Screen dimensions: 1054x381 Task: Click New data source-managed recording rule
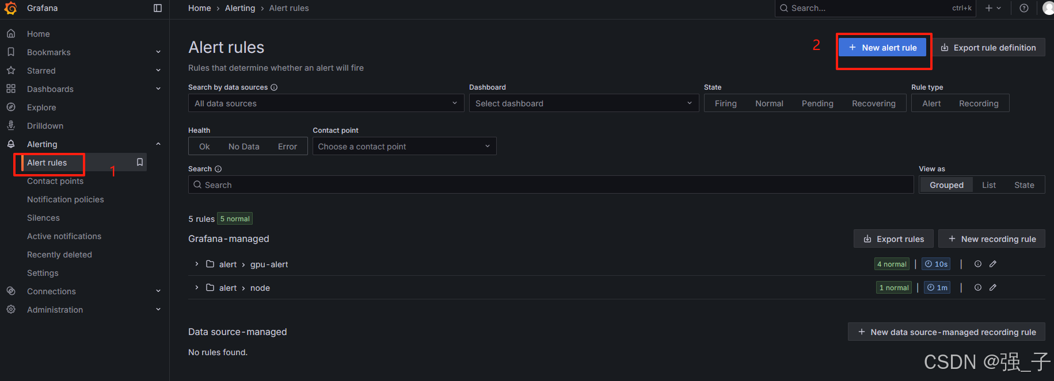coord(946,332)
